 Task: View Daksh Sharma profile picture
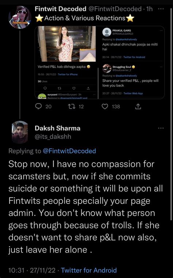click(x=20, y=132)
